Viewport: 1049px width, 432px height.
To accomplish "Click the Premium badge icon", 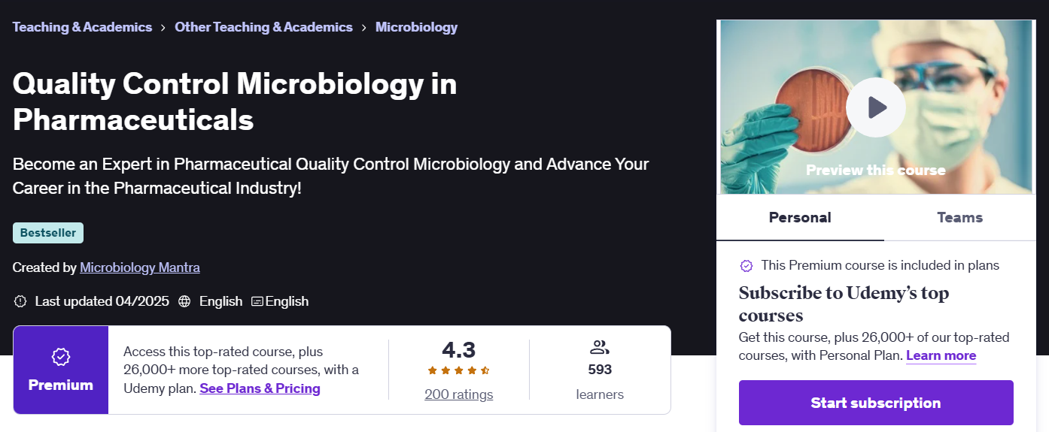I will coord(60,356).
